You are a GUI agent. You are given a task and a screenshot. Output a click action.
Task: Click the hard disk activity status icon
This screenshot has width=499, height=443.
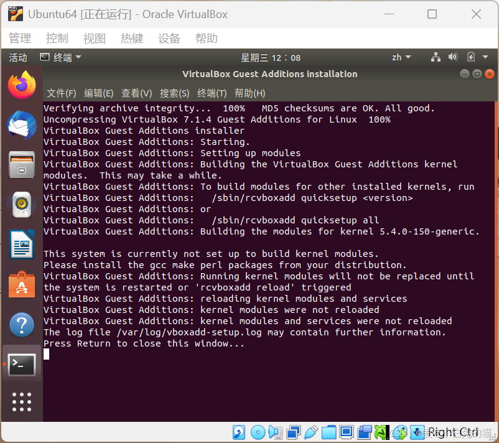[x=239, y=432]
